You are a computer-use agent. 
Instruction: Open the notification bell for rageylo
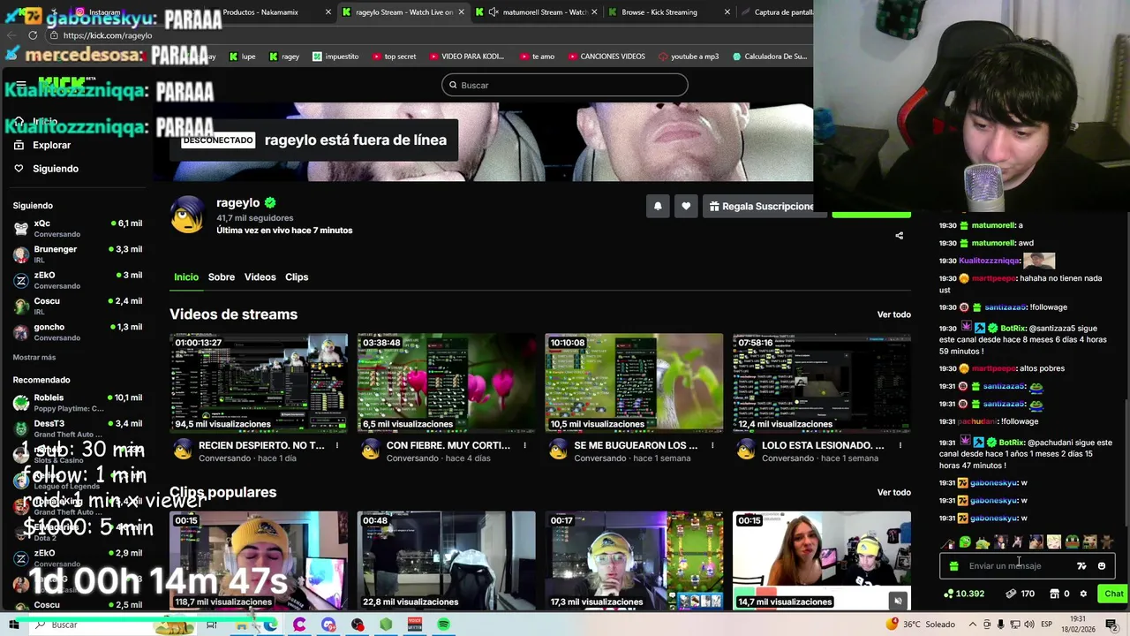tap(658, 206)
